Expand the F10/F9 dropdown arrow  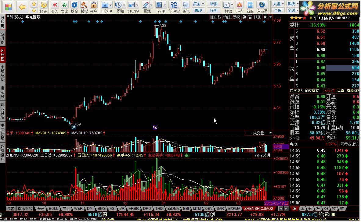137,5
